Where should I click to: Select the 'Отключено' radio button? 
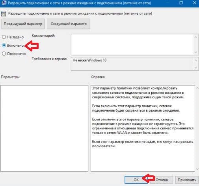click(x=4, y=53)
